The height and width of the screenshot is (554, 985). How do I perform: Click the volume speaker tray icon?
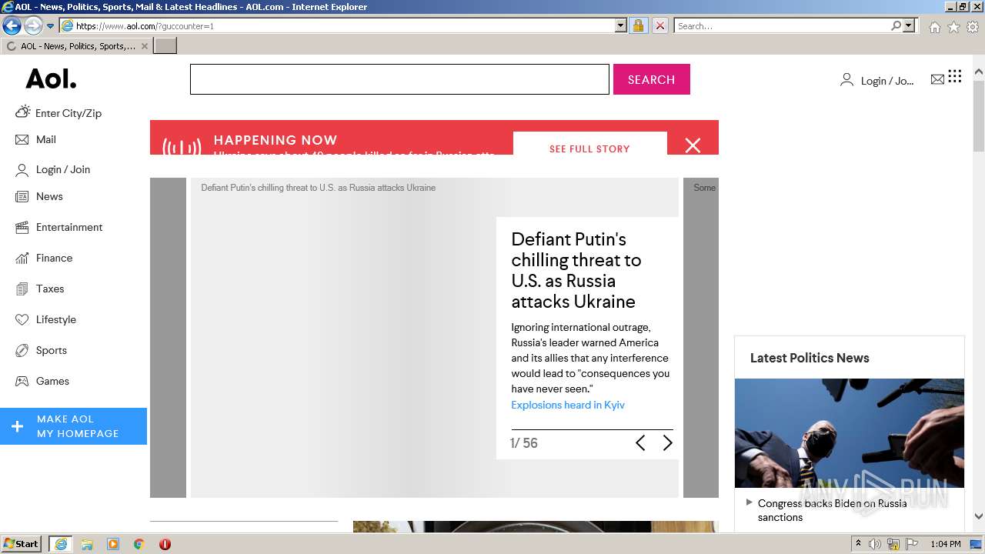click(x=875, y=544)
